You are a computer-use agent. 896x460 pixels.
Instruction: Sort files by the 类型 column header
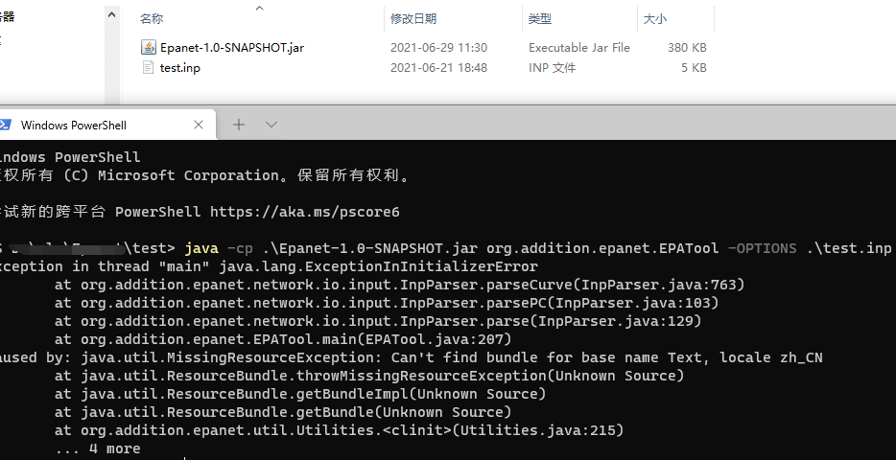point(540,19)
